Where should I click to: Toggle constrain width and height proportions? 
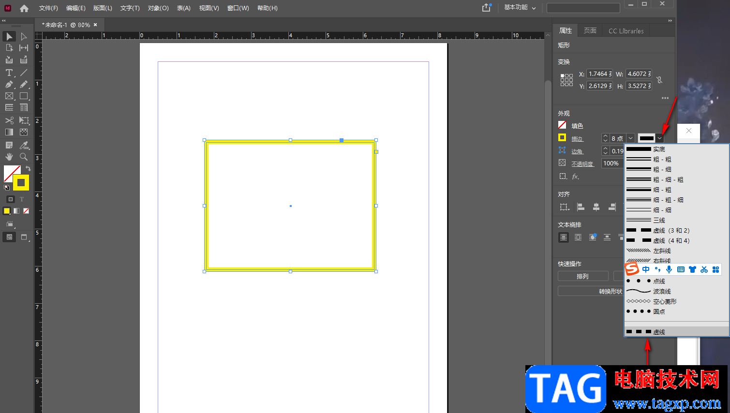click(x=659, y=80)
